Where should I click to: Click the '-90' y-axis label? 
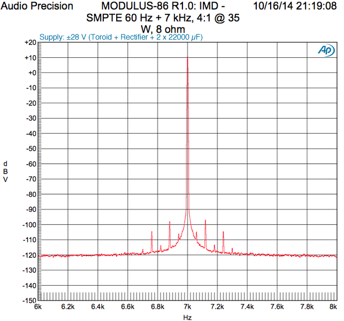coord(31,210)
